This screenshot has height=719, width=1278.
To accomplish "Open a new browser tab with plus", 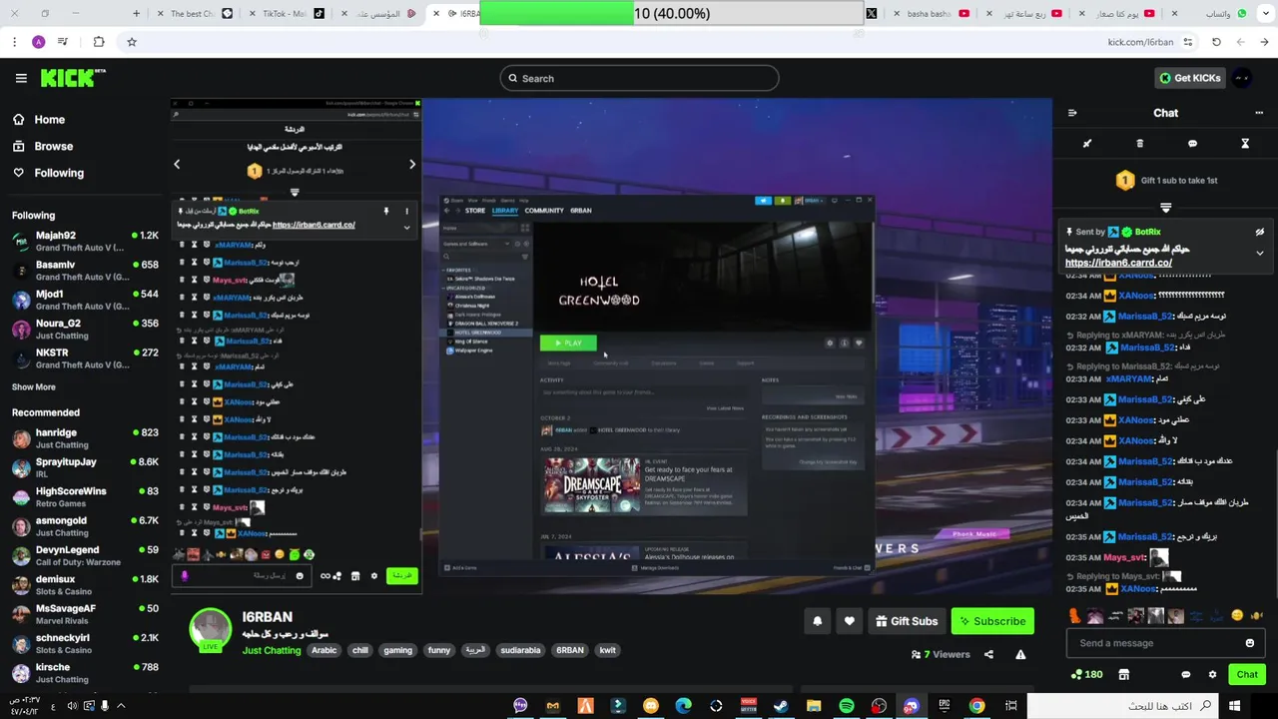I will (137, 14).
